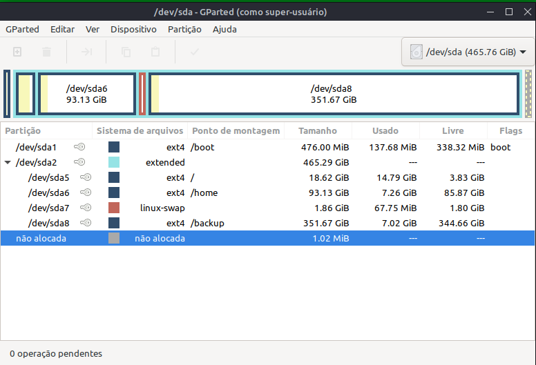The image size is (536, 365).
Task: Click the Paste partition toolbar icon
Action: [155, 52]
